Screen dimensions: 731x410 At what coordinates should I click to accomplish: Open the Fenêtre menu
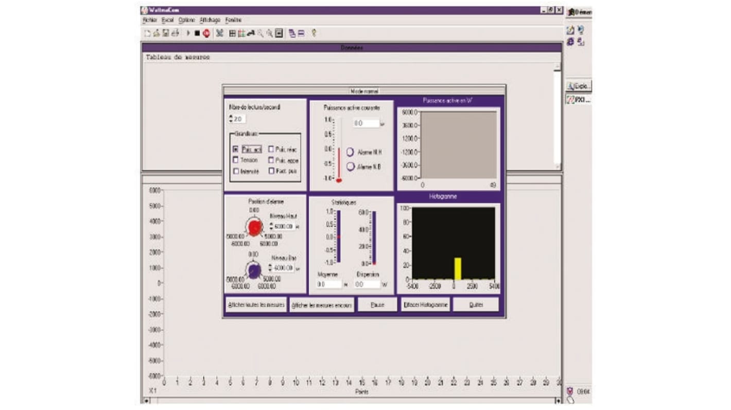(x=233, y=20)
